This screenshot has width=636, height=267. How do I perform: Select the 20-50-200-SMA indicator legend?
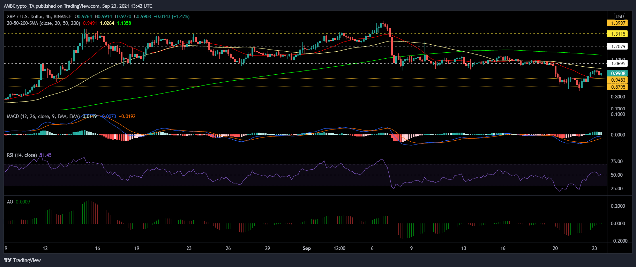pos(44,23)
